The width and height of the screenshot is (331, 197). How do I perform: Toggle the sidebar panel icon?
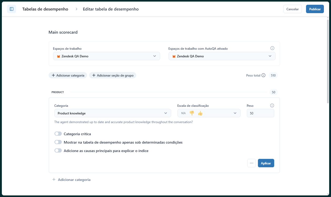(x=12, y=9)
